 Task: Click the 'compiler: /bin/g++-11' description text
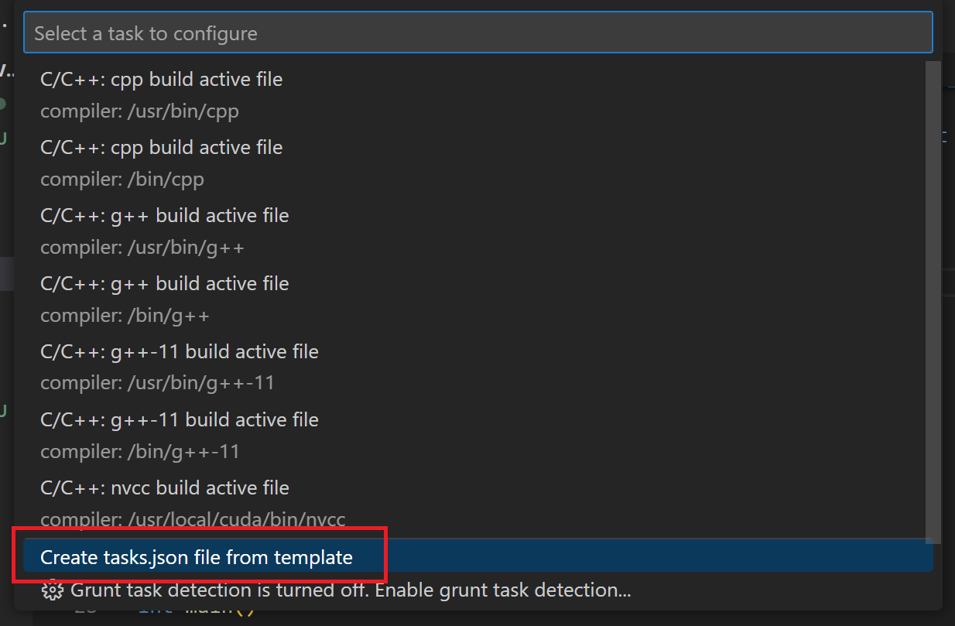point(140,452)
